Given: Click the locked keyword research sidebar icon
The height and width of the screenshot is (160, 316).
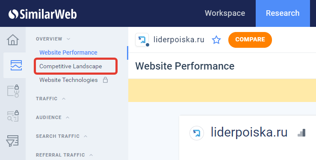Looking at the screenshot, I should tap(13, 116).
